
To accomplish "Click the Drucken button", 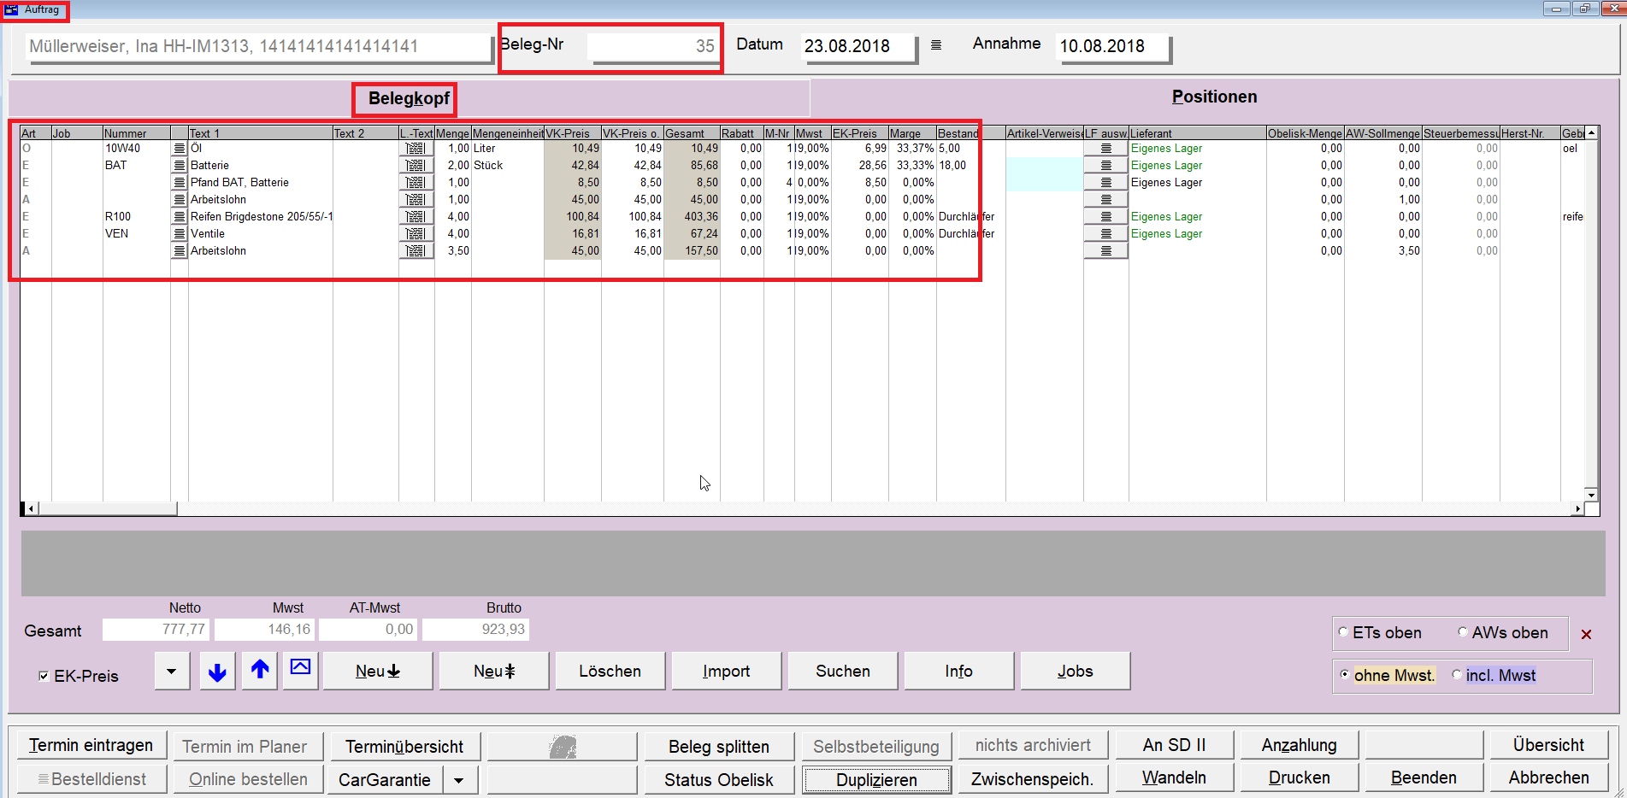I will (x=1299, y=778).
